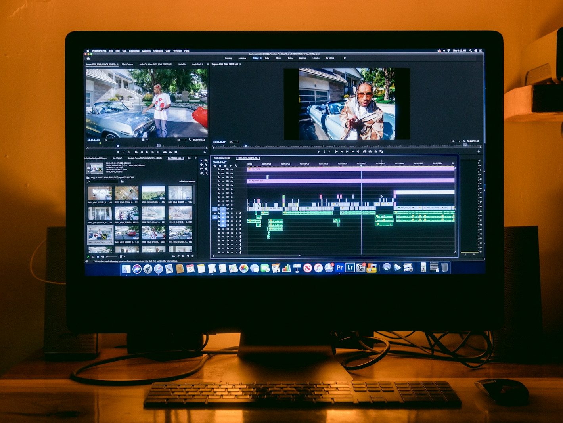Open the Markers menu
The image size is (563, 423).
coord(146,51)
